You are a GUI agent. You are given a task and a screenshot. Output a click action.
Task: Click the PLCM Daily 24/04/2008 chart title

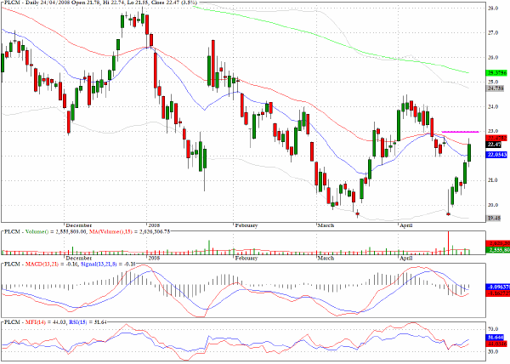tap(100, 3)
